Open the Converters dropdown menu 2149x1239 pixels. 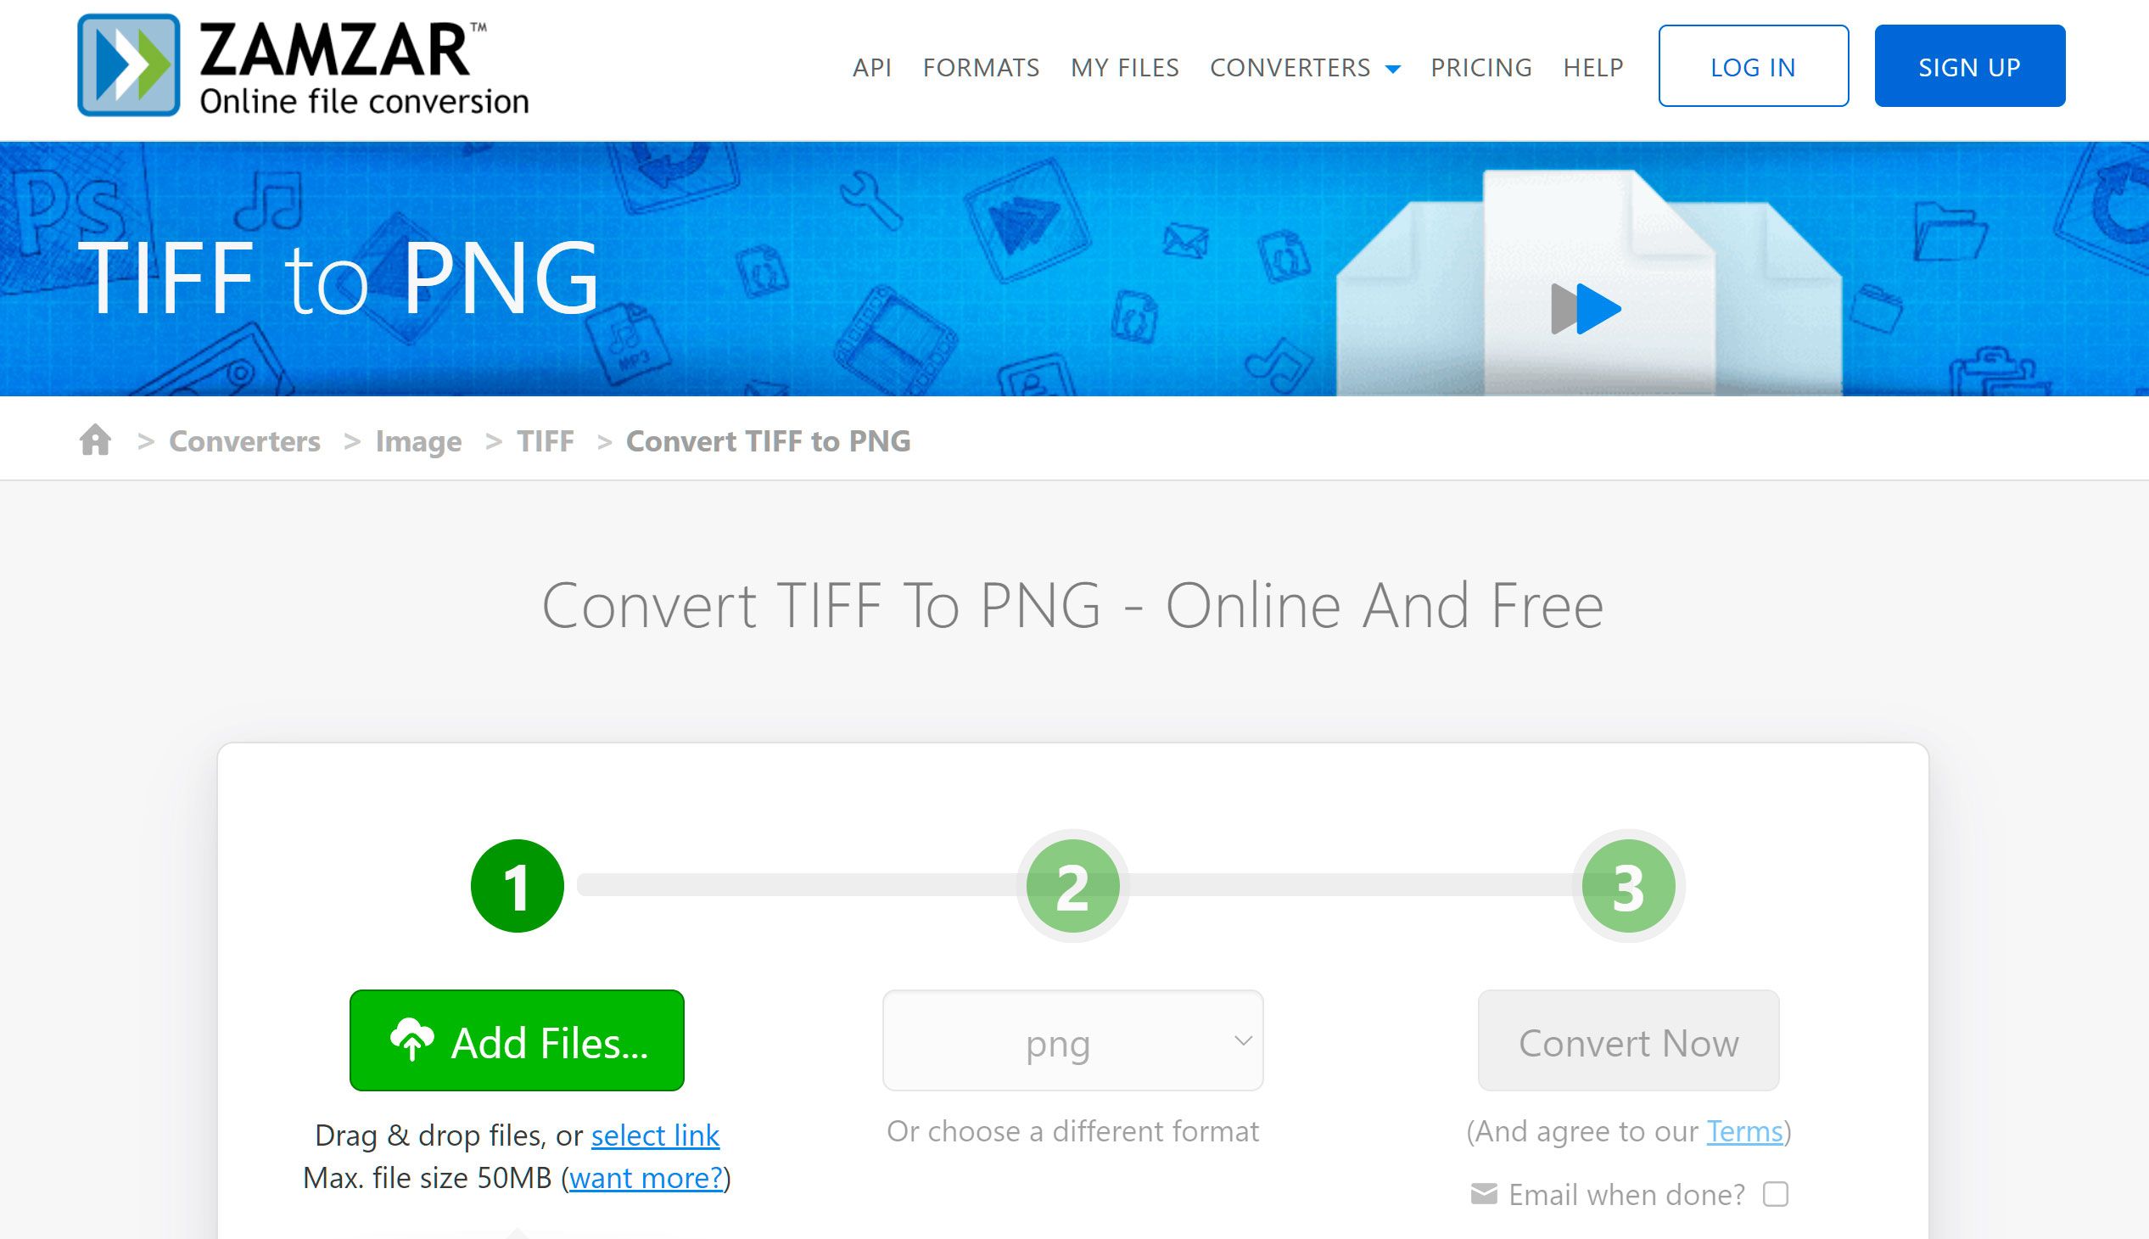(x=1305, y=66)
